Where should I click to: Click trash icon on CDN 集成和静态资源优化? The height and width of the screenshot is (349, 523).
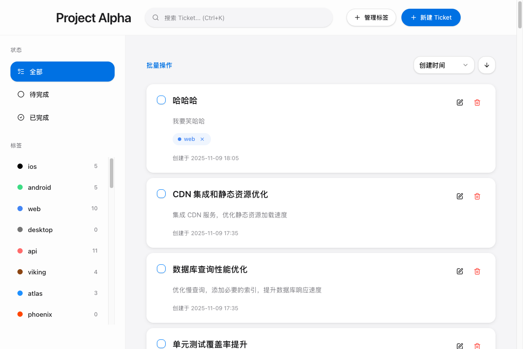click(477, 196)
